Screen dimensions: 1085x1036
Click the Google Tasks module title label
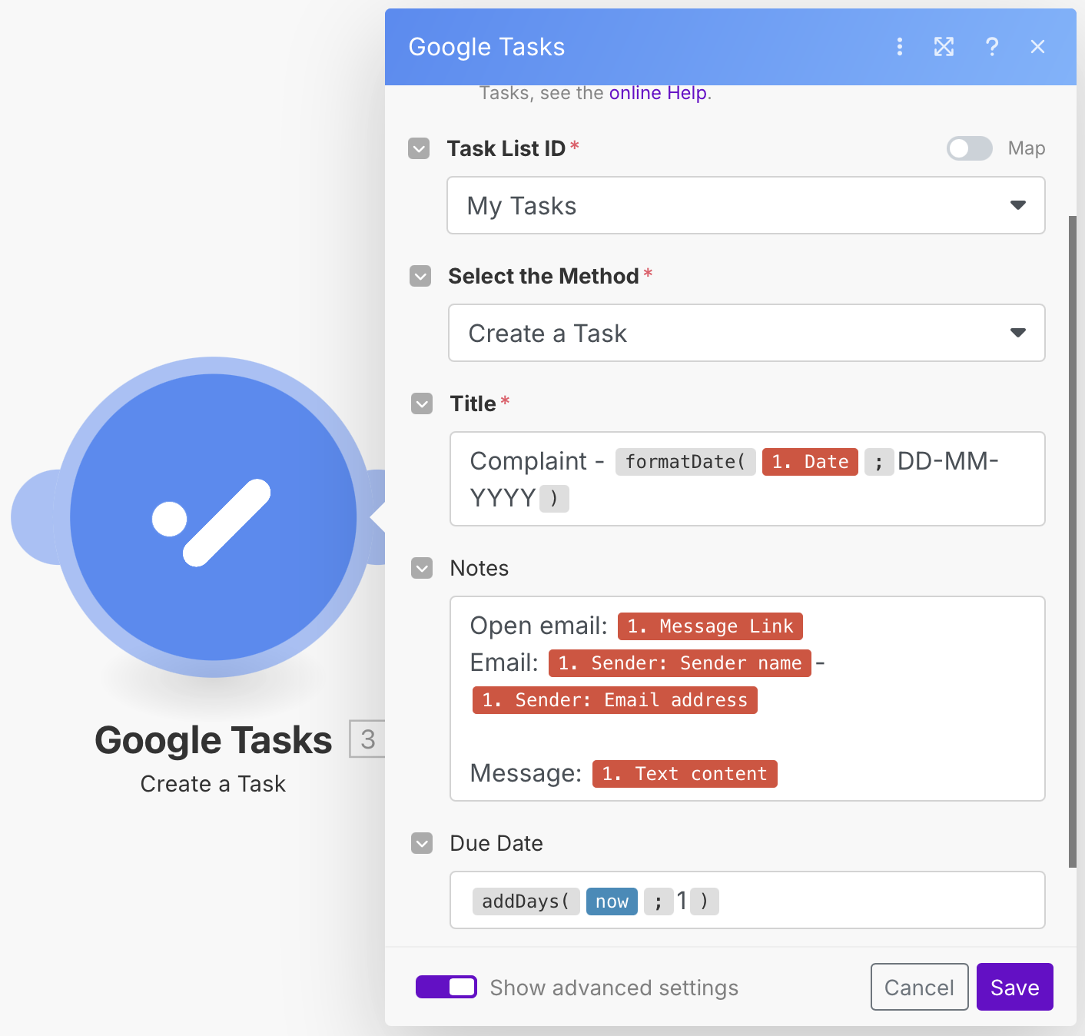pos(213,740)
